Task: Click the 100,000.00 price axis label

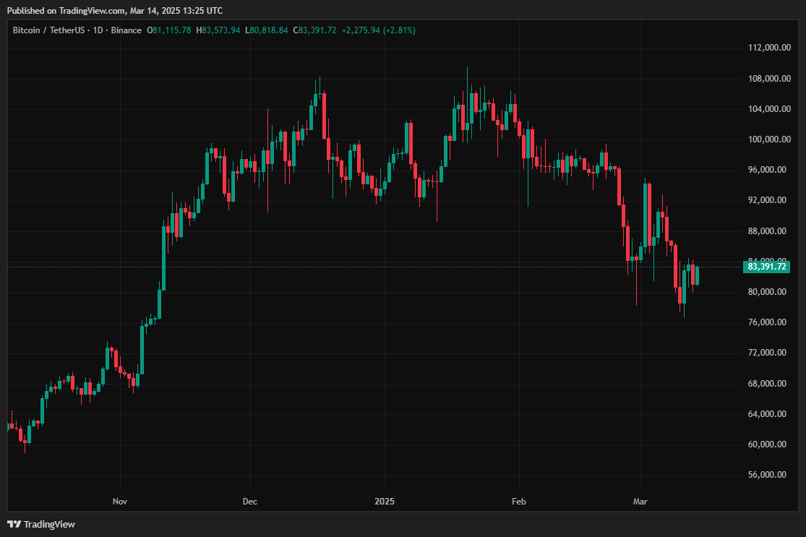Action: 769,139
